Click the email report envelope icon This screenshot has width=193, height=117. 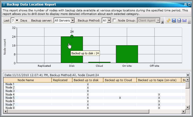[184, 20]
